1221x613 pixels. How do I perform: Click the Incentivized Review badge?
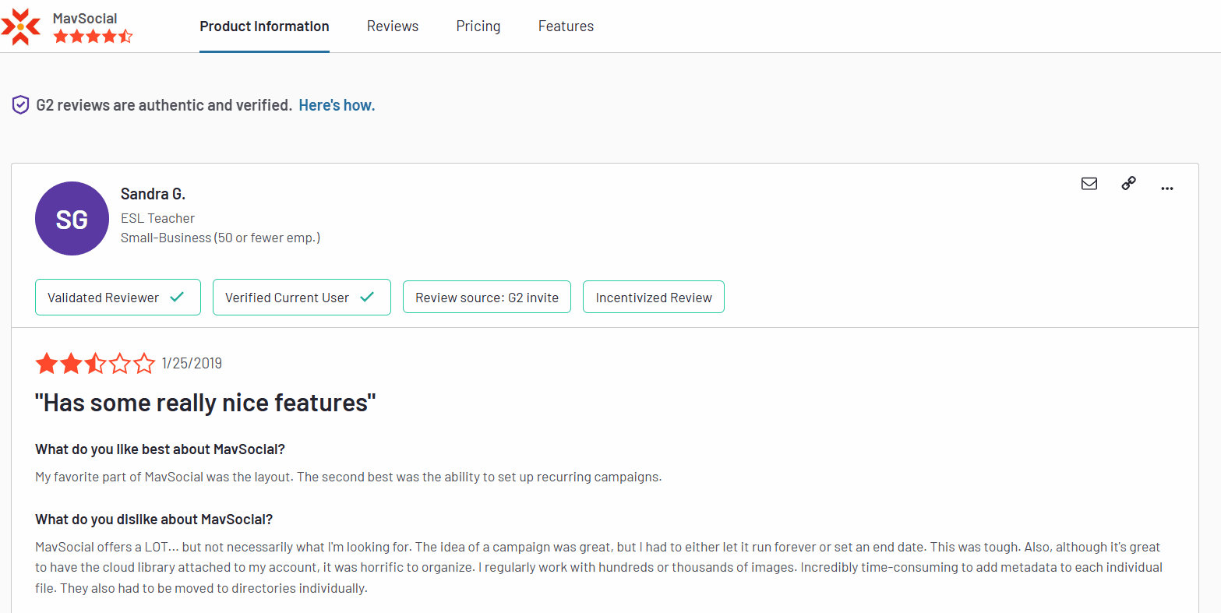tap(653, 298)
